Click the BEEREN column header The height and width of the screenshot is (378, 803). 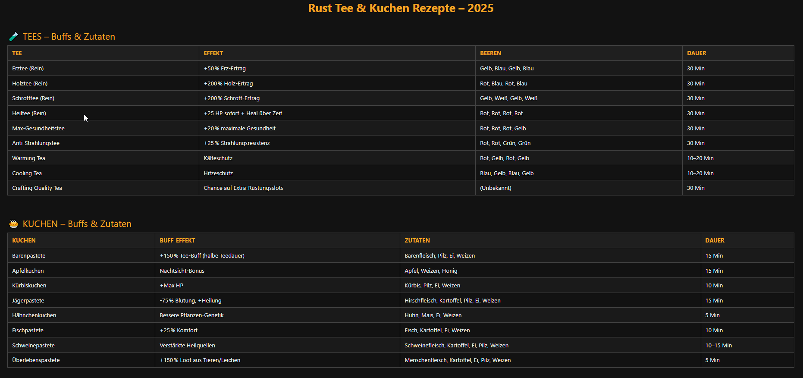pos(490,53)
